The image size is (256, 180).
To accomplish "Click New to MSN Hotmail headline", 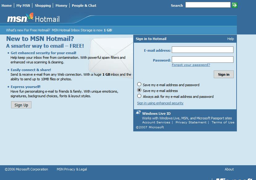I will pyautogui.click(x=40, y=39).
